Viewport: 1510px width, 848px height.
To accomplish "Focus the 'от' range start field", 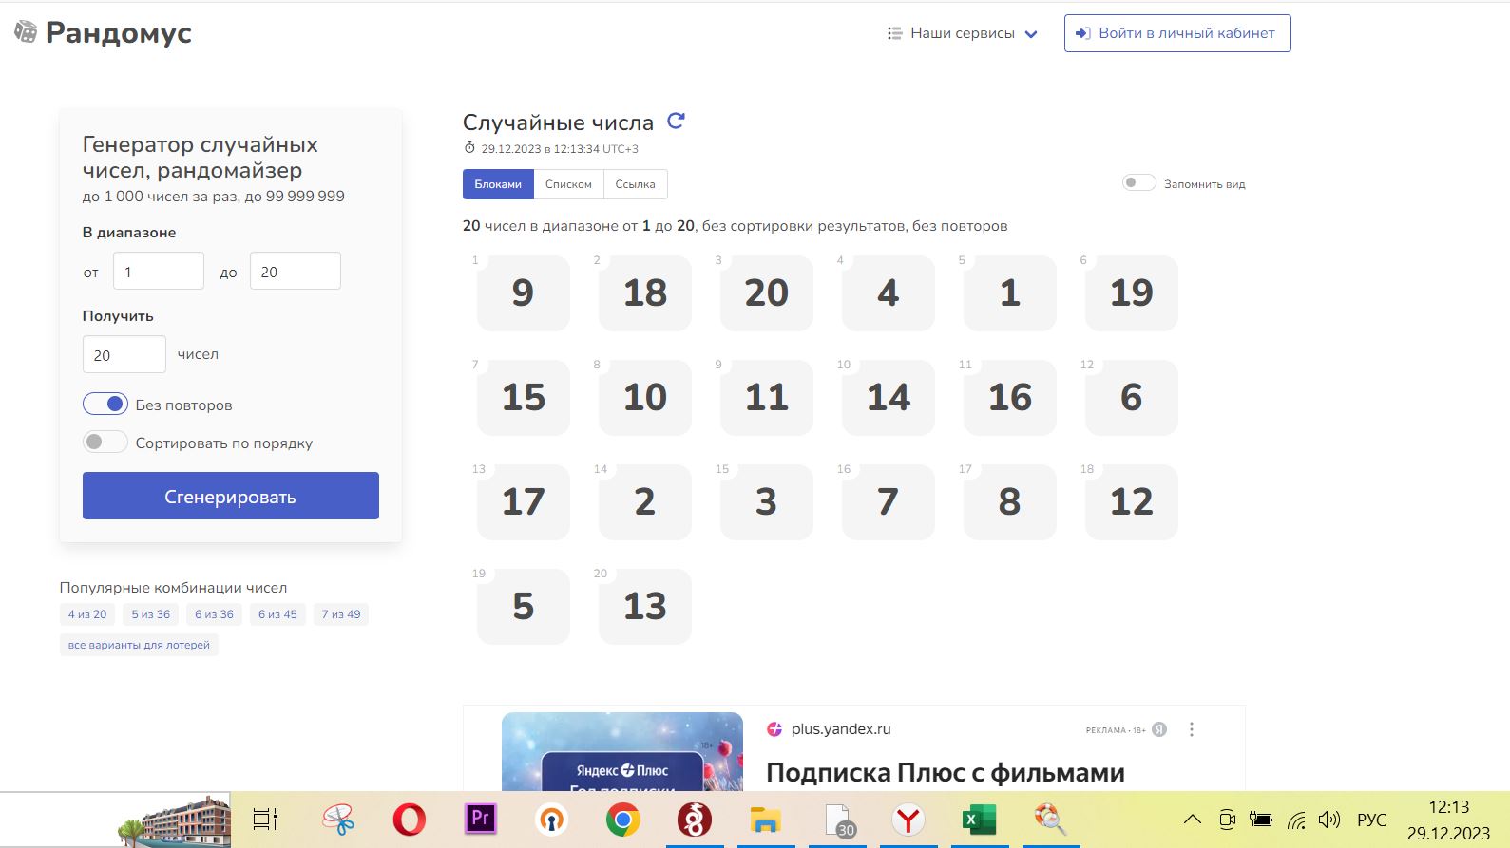I will [x=159, y=271].
